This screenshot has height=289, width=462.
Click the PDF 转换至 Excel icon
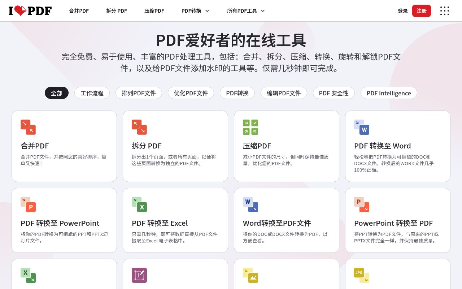click(139, 204)
